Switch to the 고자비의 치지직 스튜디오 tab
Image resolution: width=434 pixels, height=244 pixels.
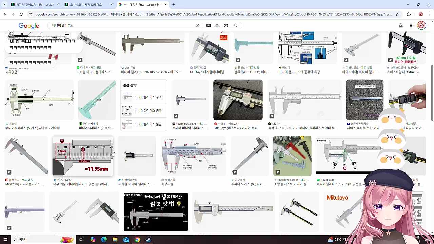click(x=88, y=5)
